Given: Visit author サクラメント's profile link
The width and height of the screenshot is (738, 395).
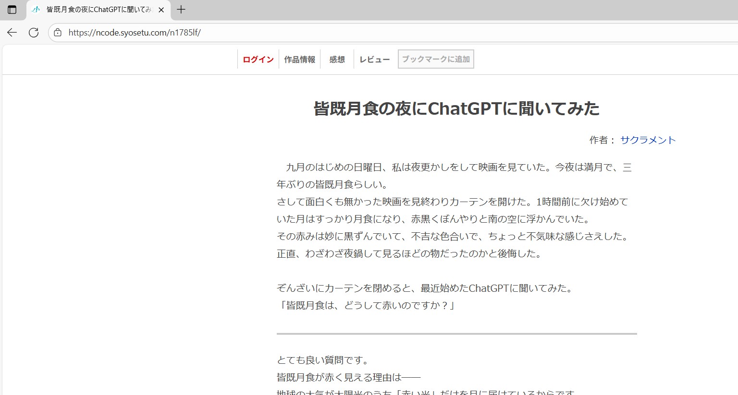Looking at the screenshot, I should click(x=648, y=140).
